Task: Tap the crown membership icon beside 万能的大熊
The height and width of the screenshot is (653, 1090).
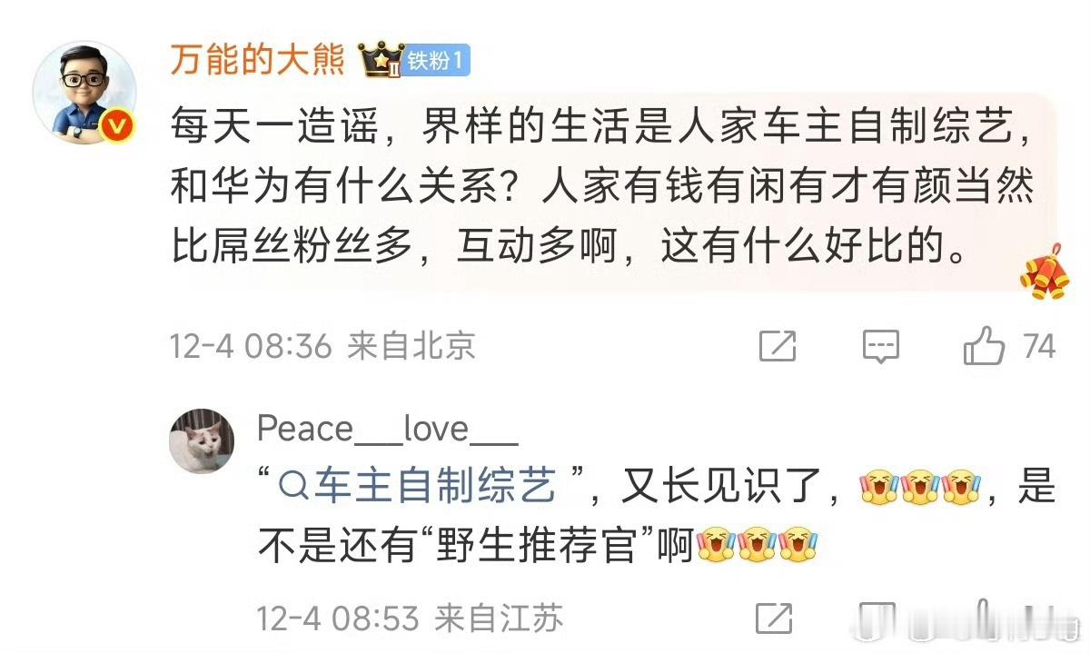Action: 381,62
